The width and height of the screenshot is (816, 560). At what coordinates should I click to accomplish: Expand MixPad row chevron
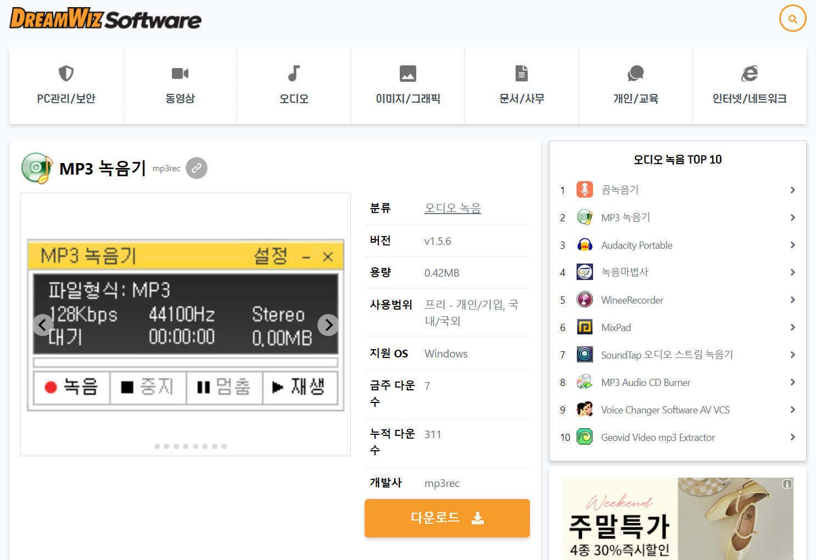[x=792, y=327]
